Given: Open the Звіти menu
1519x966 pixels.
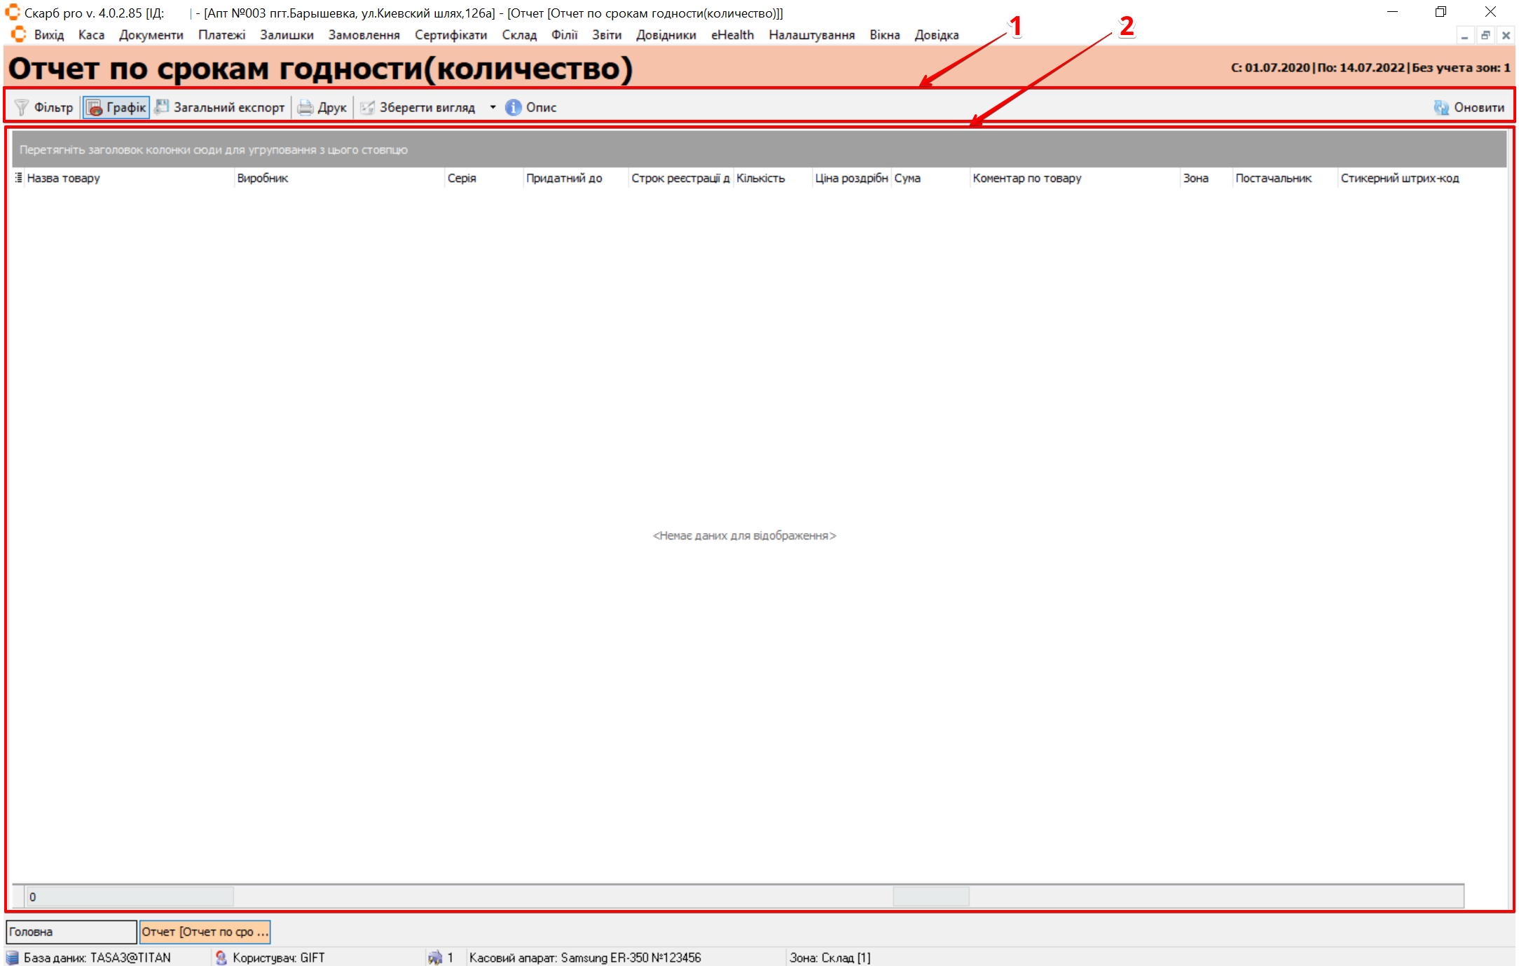Looking at the screenshot, I should pyautogui.click(x=606, y=34).
